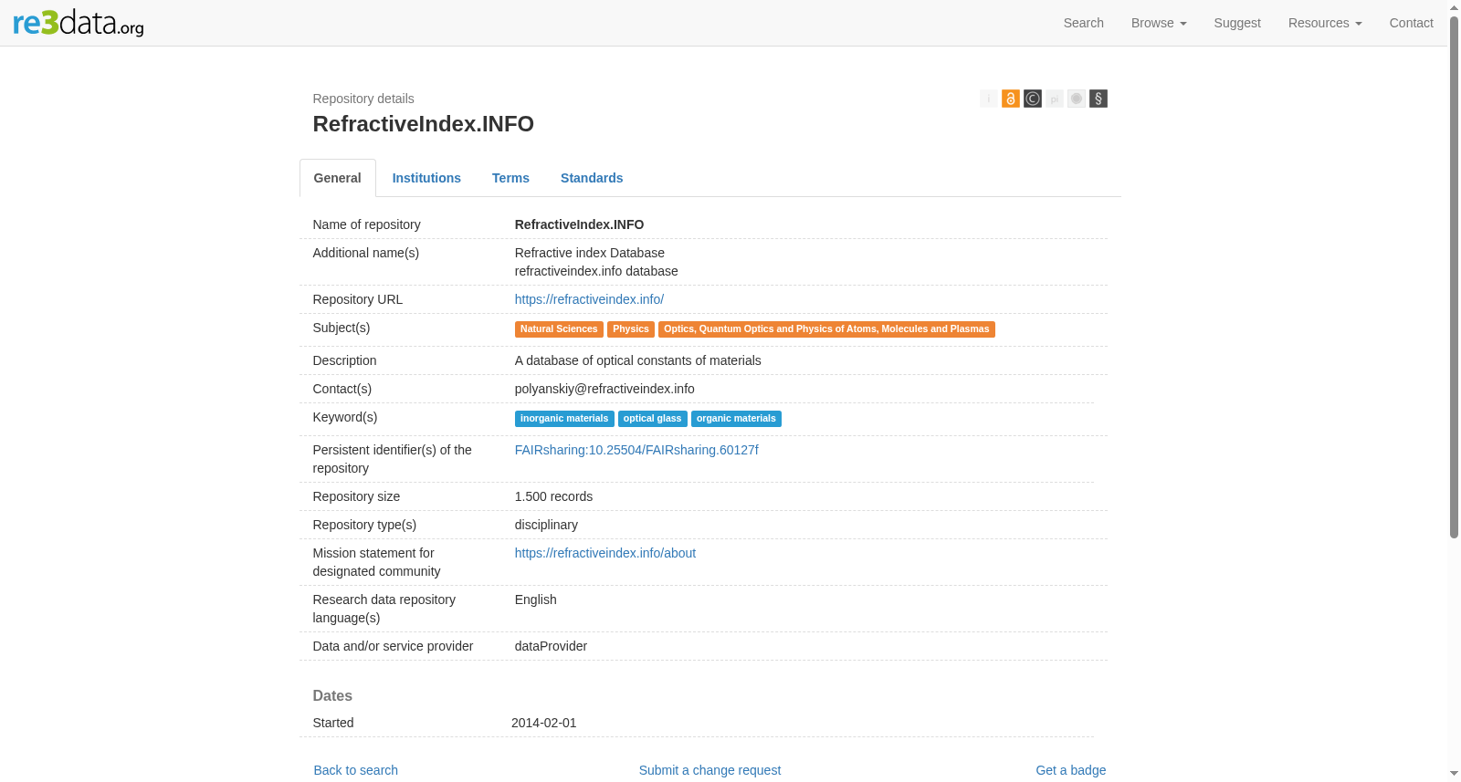The width and height of the screenshot is (1461, 782).
Task: Click the 'Refractive index Database' additional name
Action: coord(590,253)
